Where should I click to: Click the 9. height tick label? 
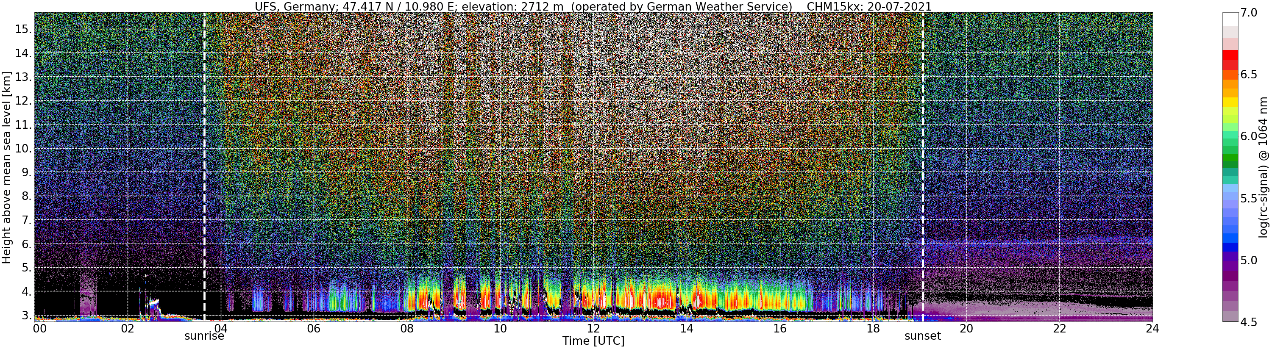coord(26,172)
